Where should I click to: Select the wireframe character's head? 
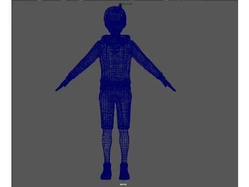click(x=115, y=19)
